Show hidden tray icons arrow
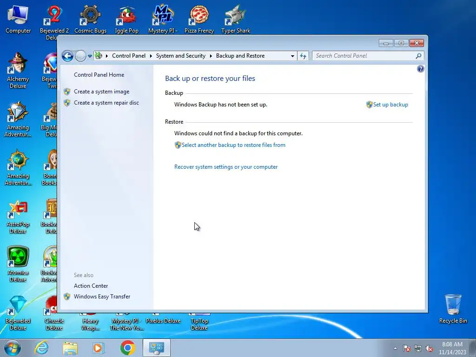The image size is (476, 357). [395, 348]
